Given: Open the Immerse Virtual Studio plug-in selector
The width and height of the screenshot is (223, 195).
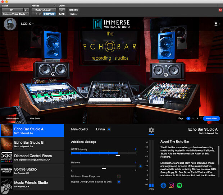Looking at the screenshot, I should pos(15,14).
